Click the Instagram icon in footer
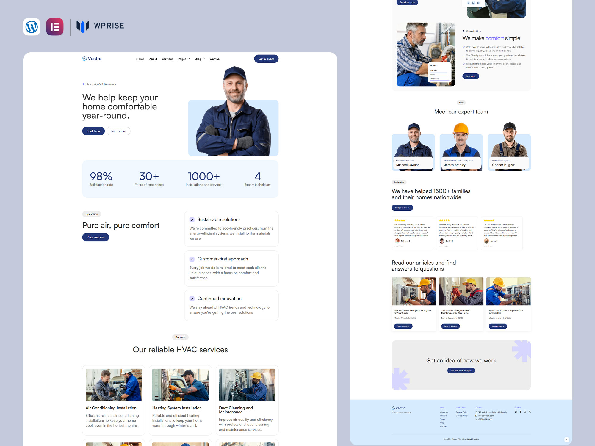Viewport: 595px width, 446px height. coord(525,412)
